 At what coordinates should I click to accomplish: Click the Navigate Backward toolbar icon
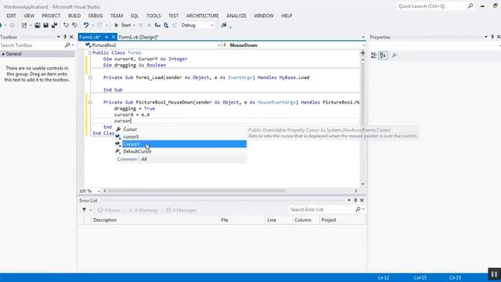coord(2,25)
